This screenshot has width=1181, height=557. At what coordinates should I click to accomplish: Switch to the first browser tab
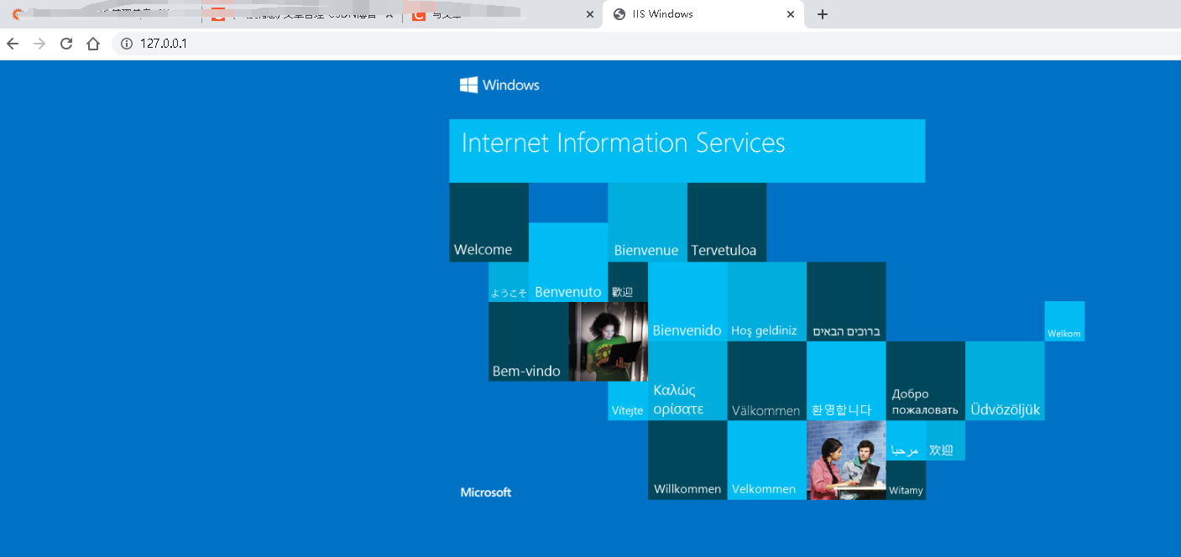(101, 14)
